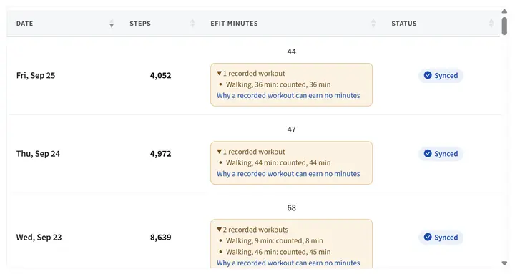The width and height of the screenshot is (515, 274).
Task: Collapse the recorded workout details for Fri, Sep 25
Action: 251,73
